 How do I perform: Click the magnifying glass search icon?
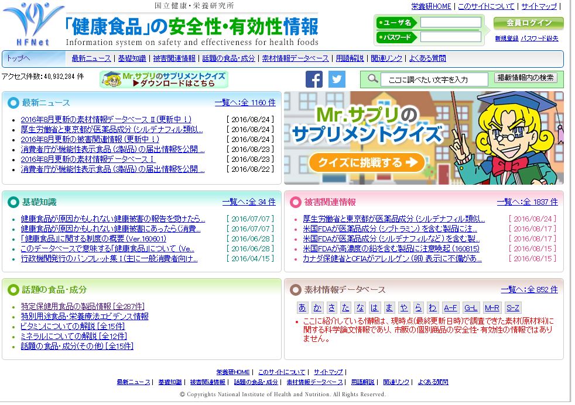372,79
